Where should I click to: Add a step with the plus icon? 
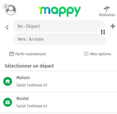click(x=113, y=26)
